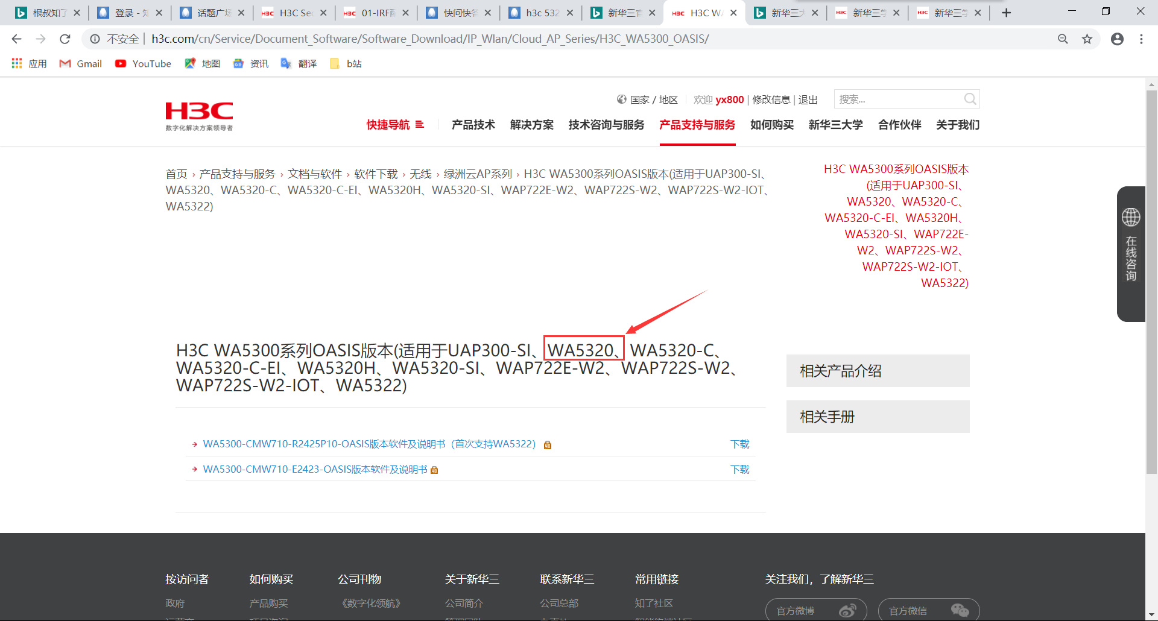Click the 官方微博 Weibo button
1158x621 pixels.
[x=816, y=610]
